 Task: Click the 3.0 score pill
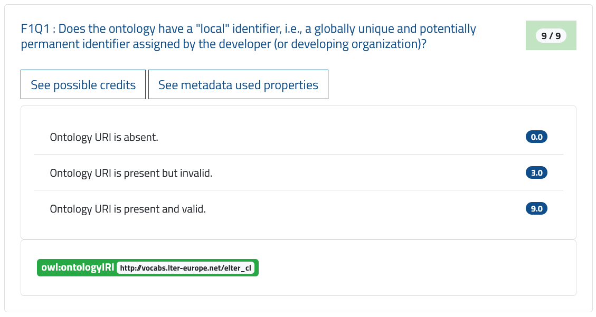pyautogui.click(x=536, y=172)
